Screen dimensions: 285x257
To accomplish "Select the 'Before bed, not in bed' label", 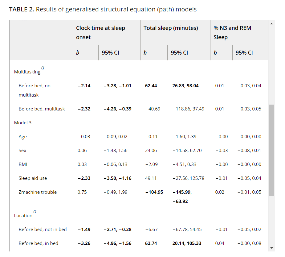I will [43, 229].
